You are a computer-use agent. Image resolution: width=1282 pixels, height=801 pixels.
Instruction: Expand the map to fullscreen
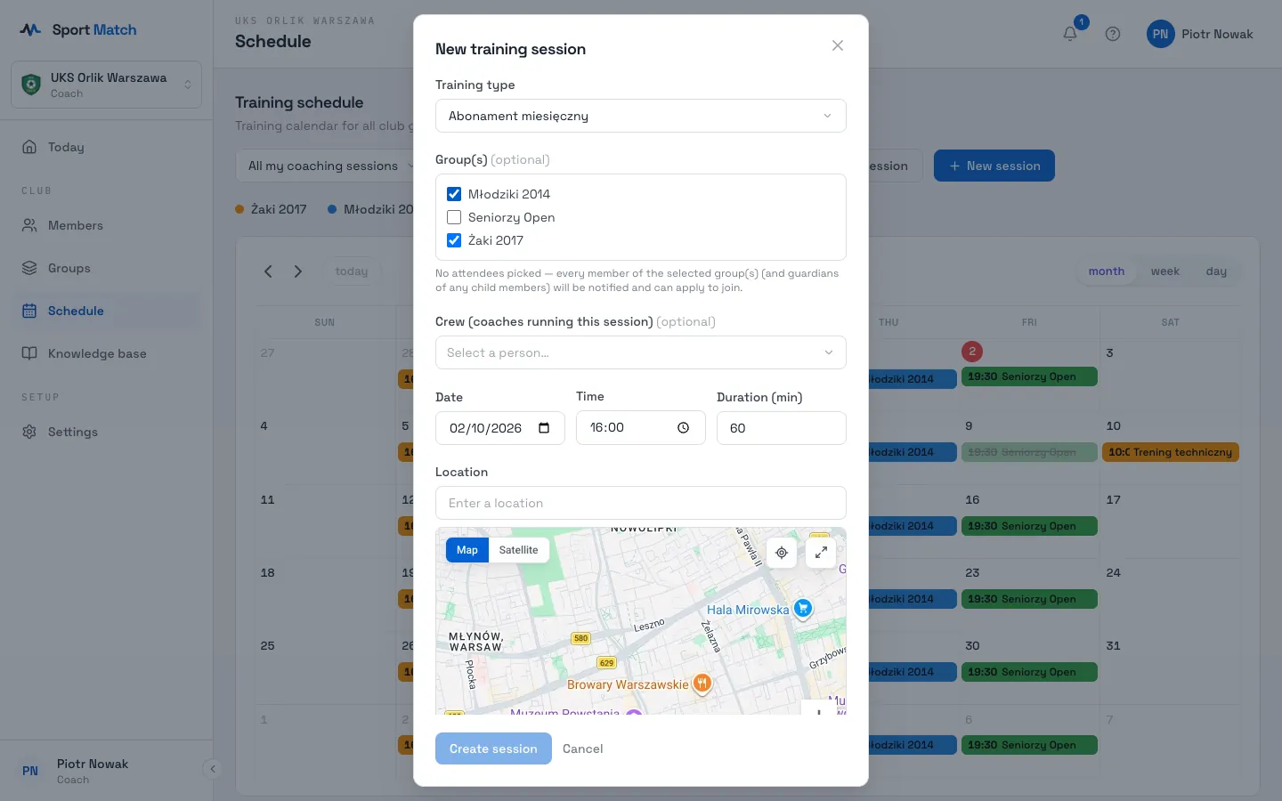coord(821,553)
